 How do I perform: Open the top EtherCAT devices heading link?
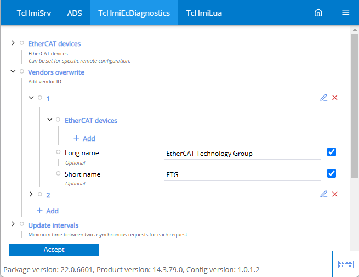coord(54,43)
